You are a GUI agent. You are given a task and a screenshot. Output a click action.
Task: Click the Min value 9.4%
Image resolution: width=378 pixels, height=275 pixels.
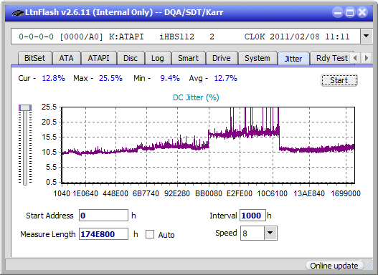coord(170,78)
